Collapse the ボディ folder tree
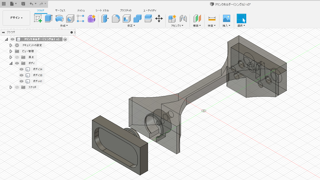320x180 pixels. tap(11, 63)
